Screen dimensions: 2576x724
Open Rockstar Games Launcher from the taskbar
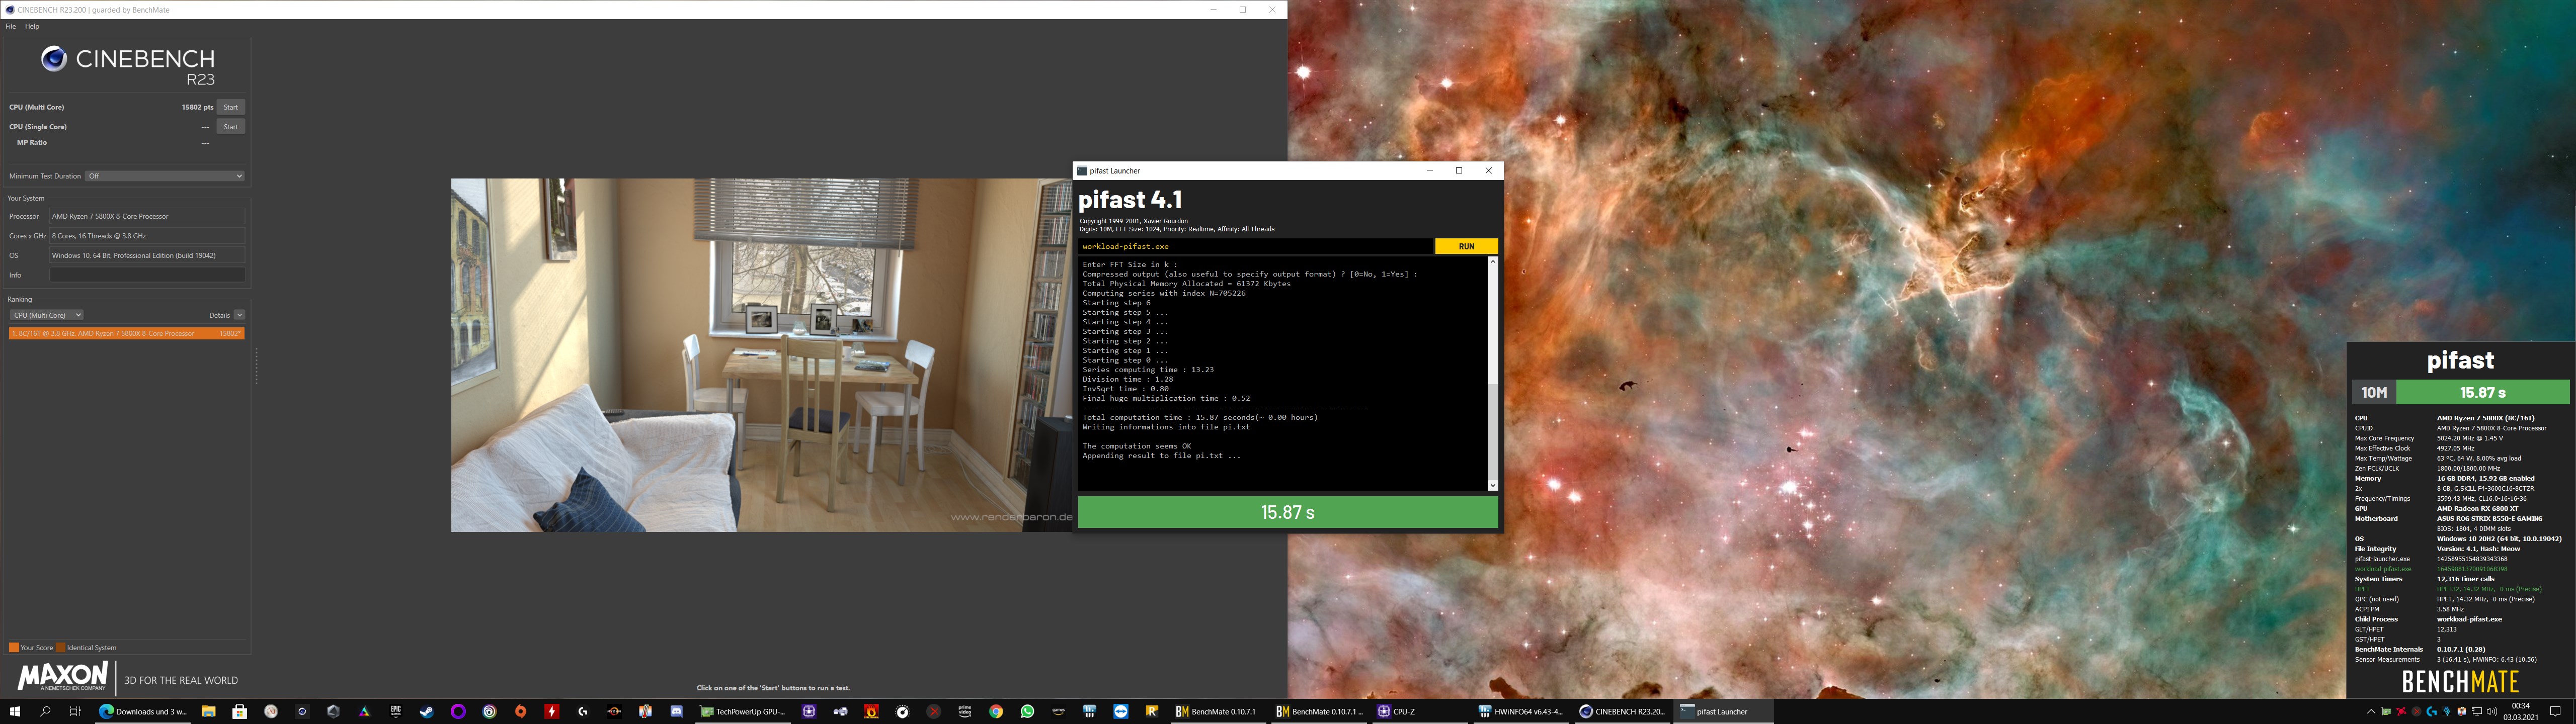point(1152,712)
